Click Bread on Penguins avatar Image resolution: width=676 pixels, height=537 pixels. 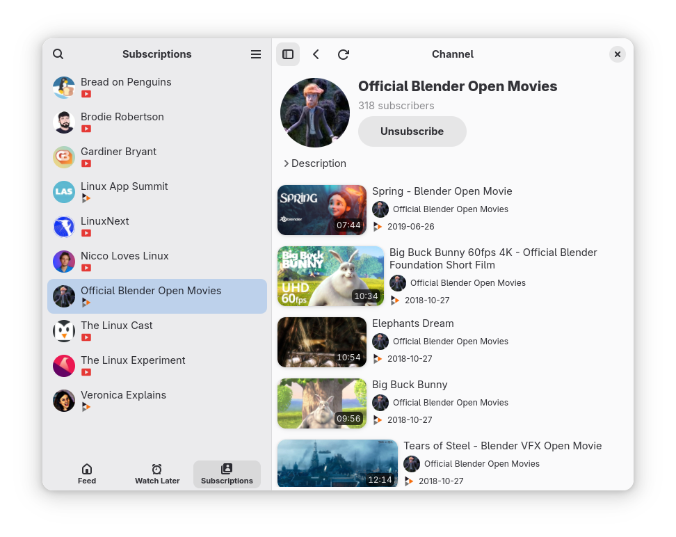coord(64,88)
